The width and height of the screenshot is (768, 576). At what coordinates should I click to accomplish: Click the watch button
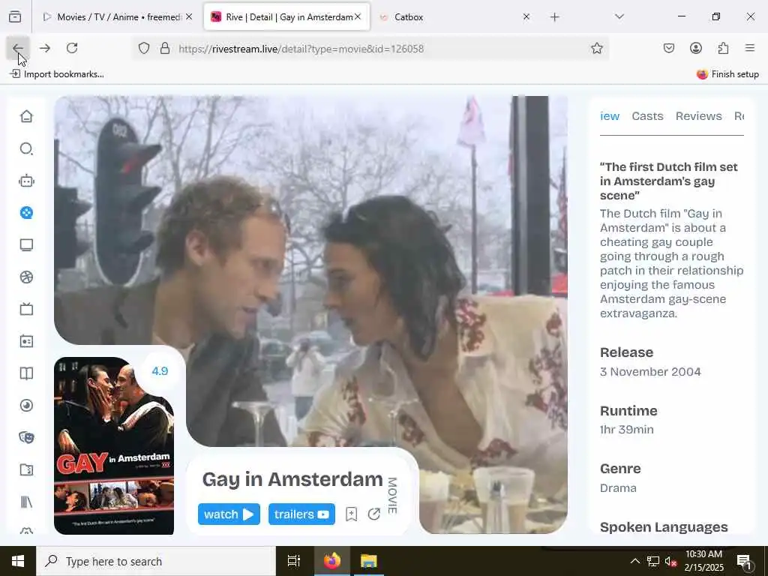point(229,514)
